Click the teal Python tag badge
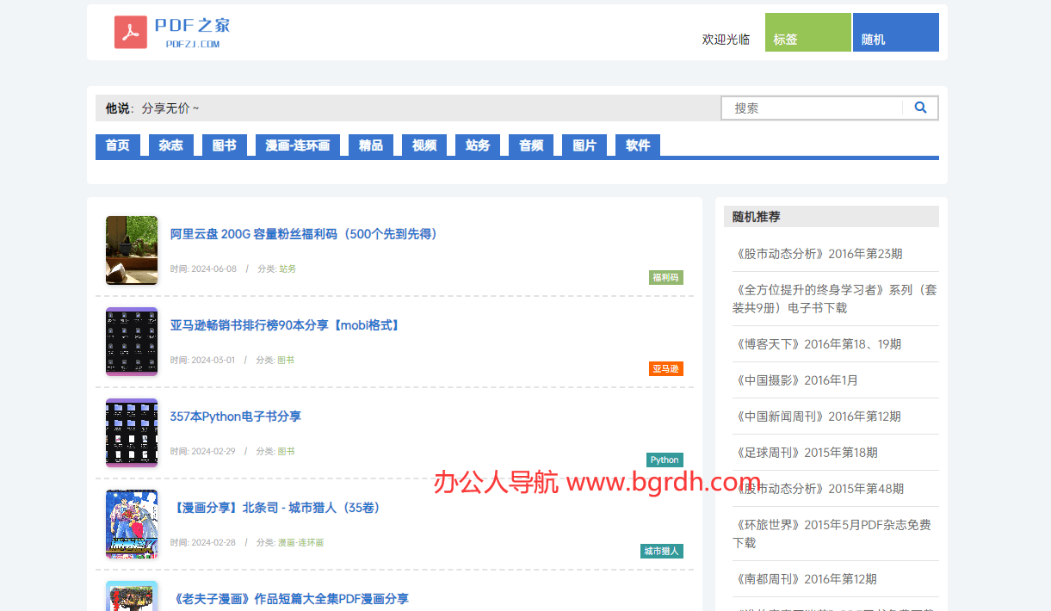This screenshot has height=611, width=1051. [x=665, y=460]
